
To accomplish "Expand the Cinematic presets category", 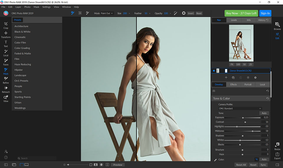I will pyautogui.click(x=20, y=37).
